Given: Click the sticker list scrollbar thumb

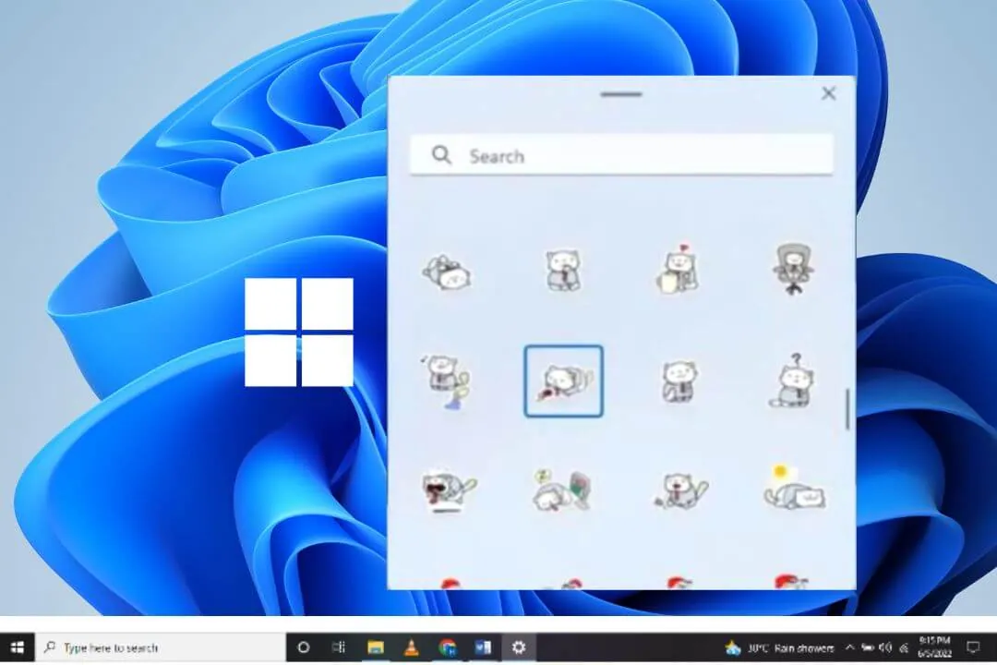Looking at the screenshot, I should (847, 409).
